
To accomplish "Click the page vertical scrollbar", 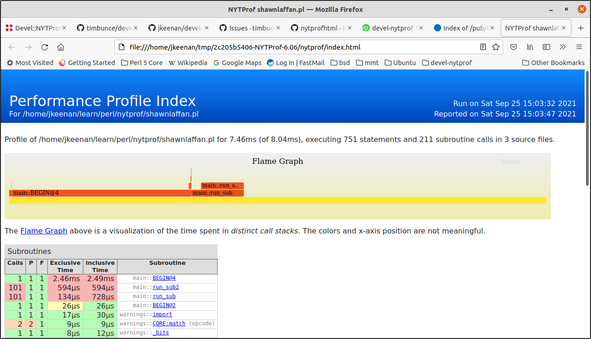I will click(x=587, y=127).
